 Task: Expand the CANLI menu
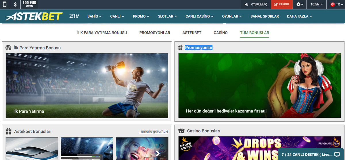[x=117, y=16]
